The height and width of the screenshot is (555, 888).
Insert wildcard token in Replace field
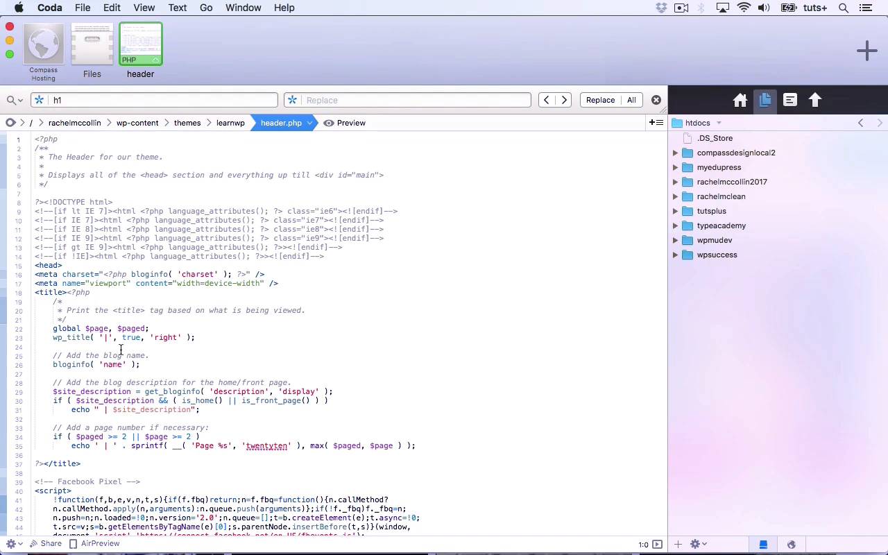click(x=292, y=100)
